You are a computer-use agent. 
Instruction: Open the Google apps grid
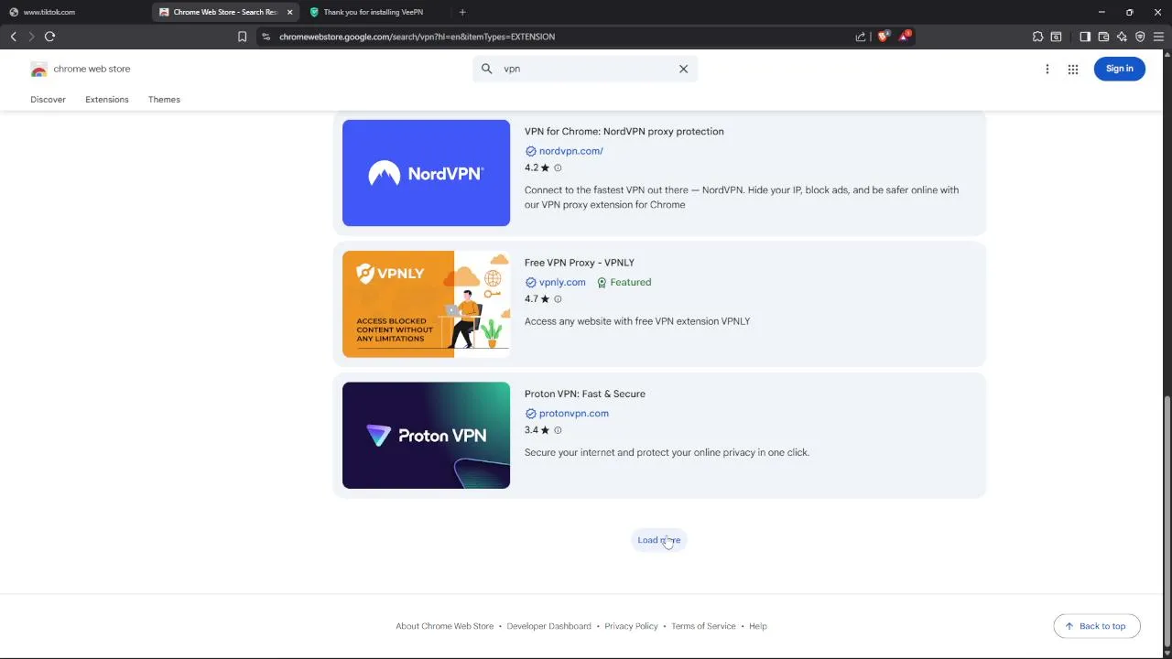[1073, 69]
